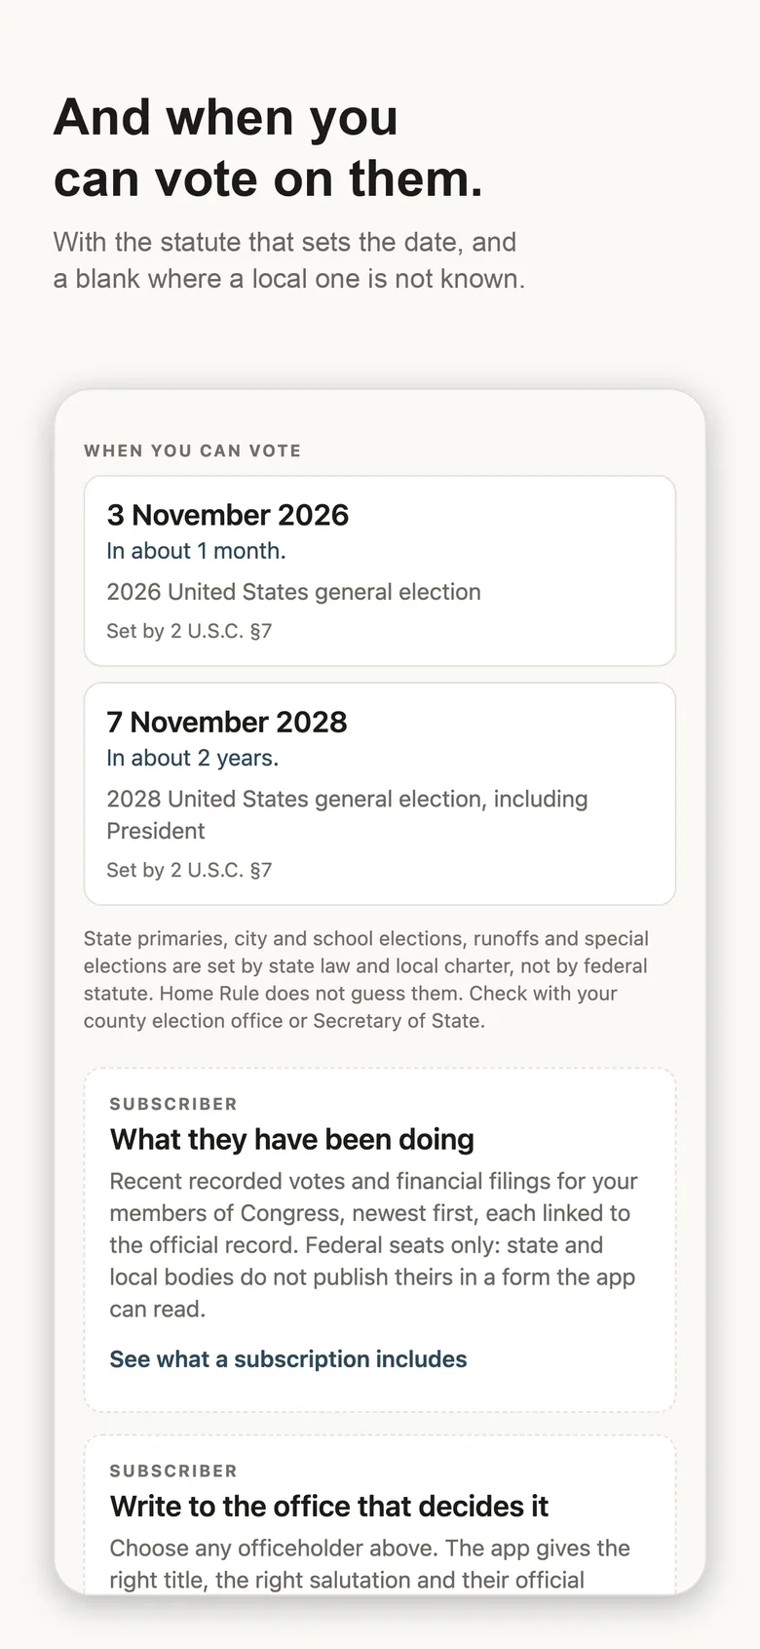Click the 'In about 2 years.' countdown text
This screenshot has height=1649, width=760.
(x=192, y=758)
